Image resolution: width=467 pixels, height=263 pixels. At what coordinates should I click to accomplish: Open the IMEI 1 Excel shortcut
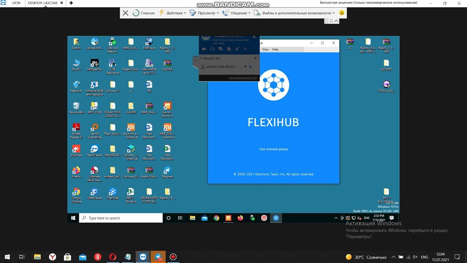pos(131,195)
